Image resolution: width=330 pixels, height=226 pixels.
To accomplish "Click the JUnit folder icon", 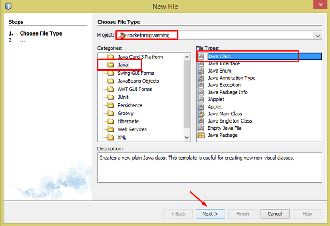I will coord(111,97).
